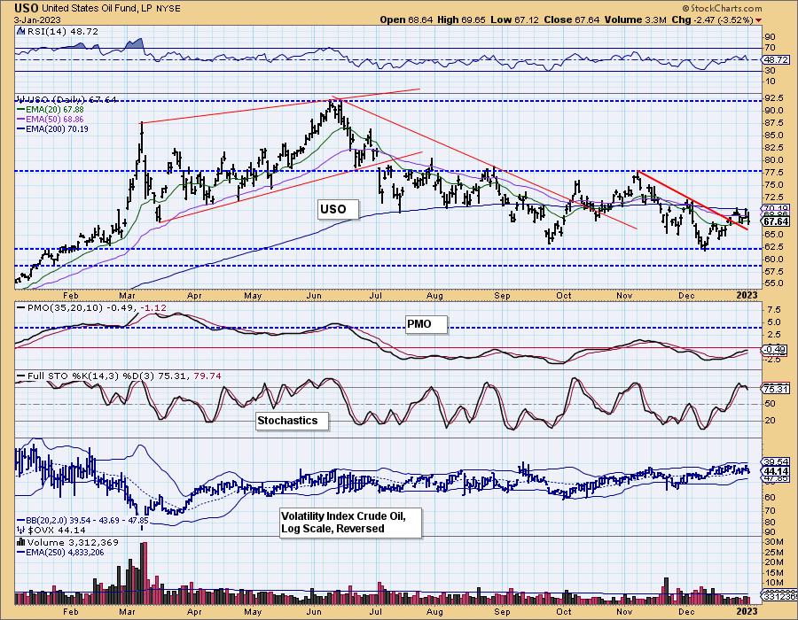Click the 3-Jan-2023 chart date
The height and width of the screenshot is (620, 798).
click(x=37, y=19)
